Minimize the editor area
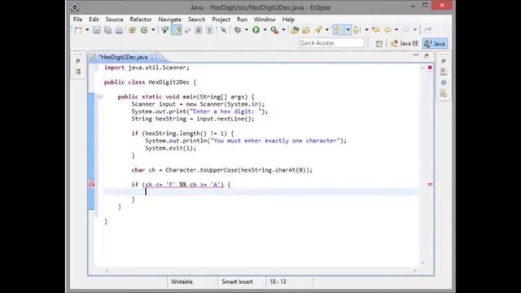 pyautogui.click(x=416, y=55)
